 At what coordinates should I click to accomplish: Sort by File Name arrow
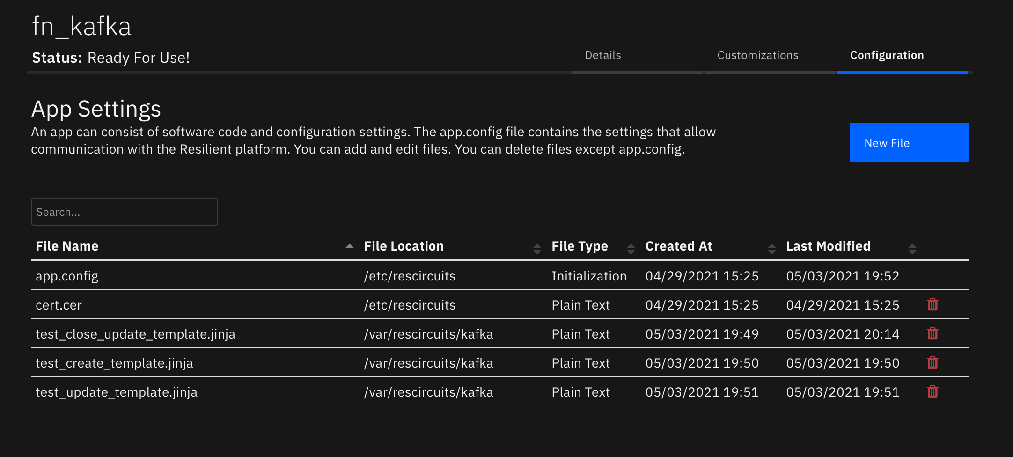click(x=349, y=246)
